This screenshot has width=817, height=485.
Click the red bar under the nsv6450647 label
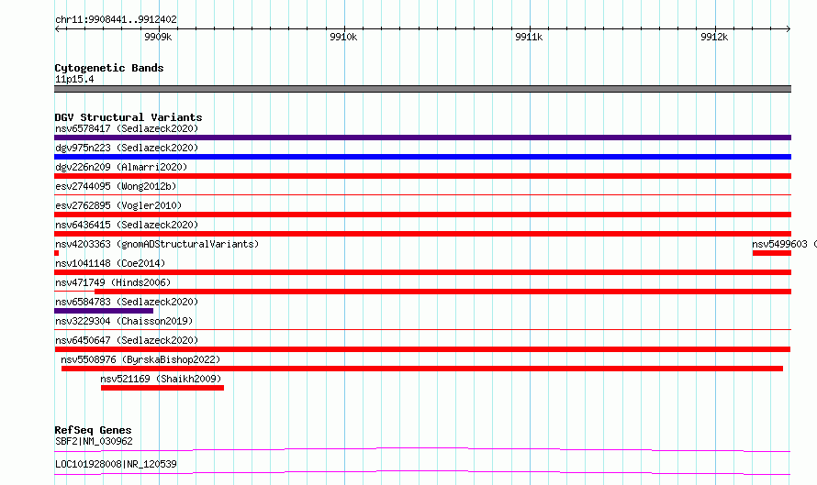coord(422,349)
